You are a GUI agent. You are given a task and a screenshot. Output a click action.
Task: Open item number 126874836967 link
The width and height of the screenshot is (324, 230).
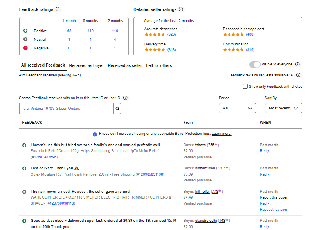coord(46,157)
